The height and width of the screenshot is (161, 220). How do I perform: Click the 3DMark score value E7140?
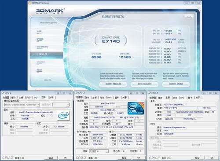point(111,41)
